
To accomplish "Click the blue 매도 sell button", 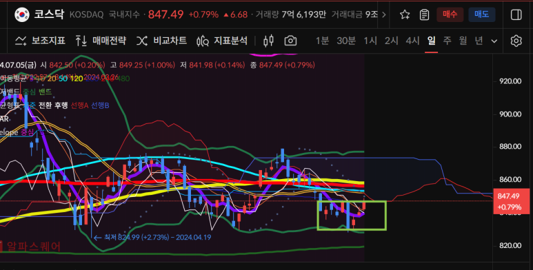I will point(481,14).
